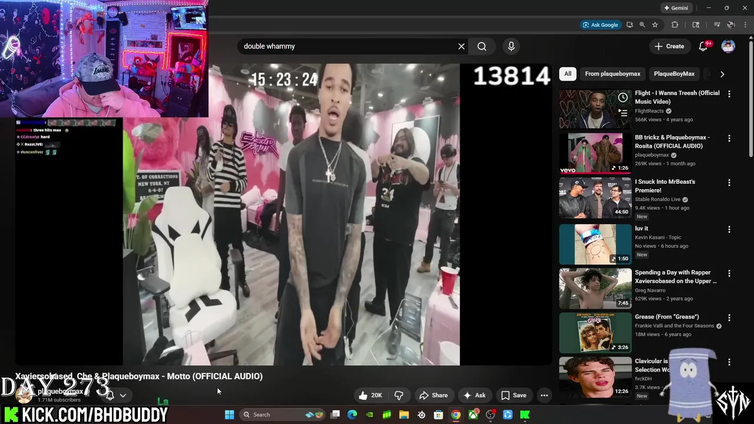Share the Motto video

[x=433, y=395]
